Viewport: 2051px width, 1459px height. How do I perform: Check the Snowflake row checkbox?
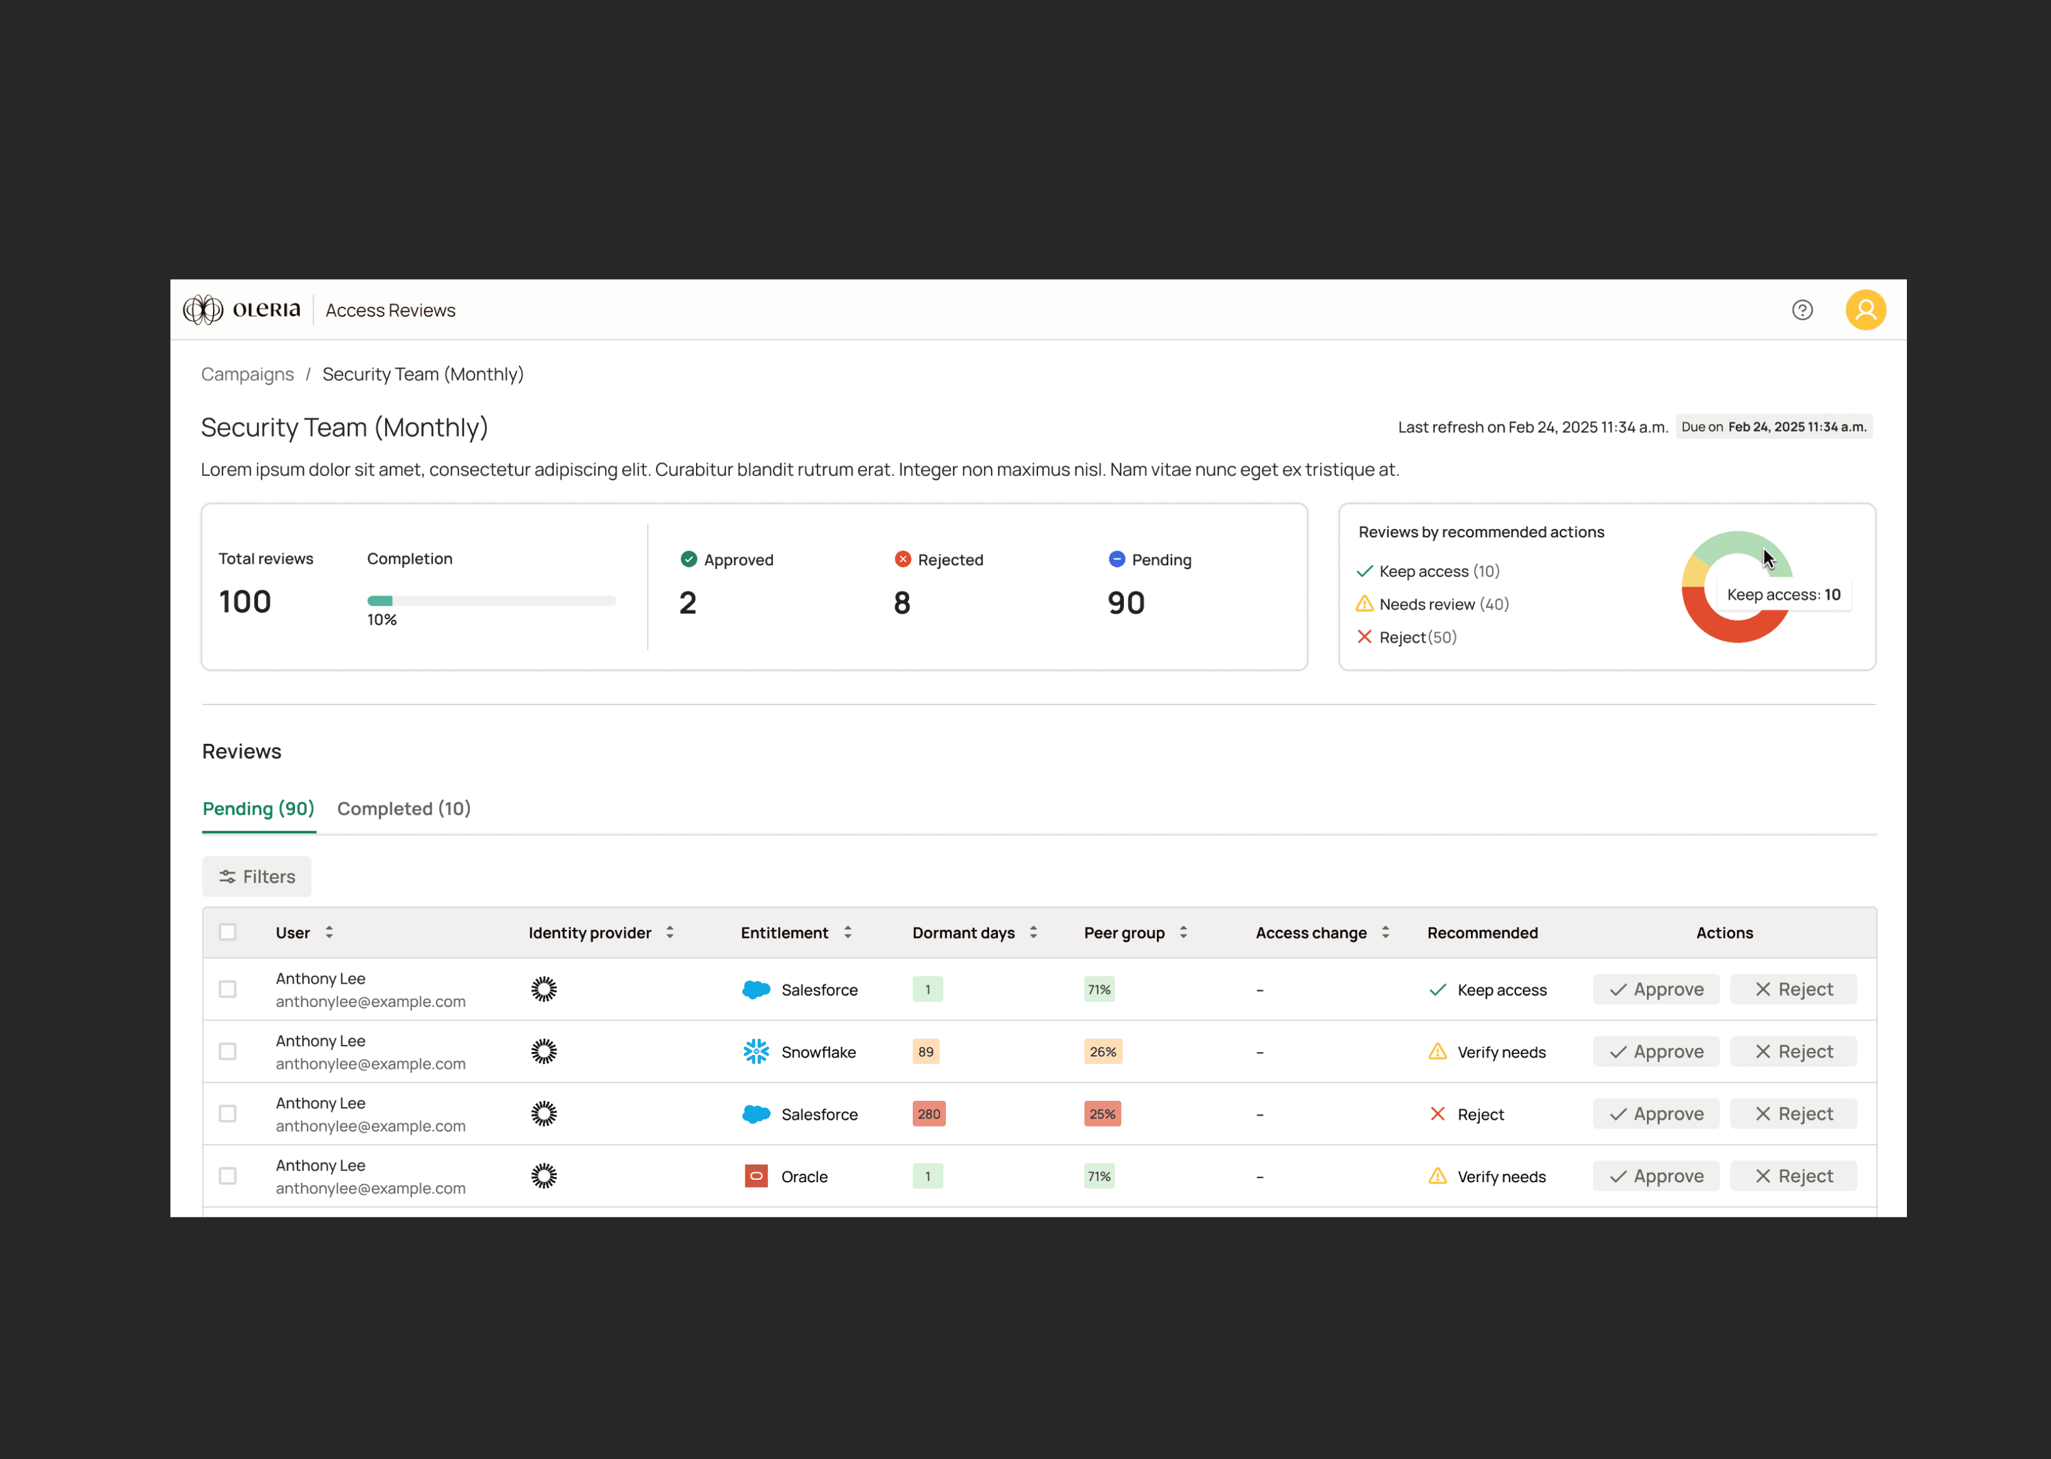click(x=227, y=1051)
